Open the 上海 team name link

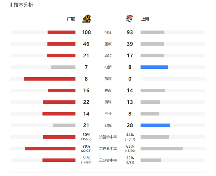(145, 19)
